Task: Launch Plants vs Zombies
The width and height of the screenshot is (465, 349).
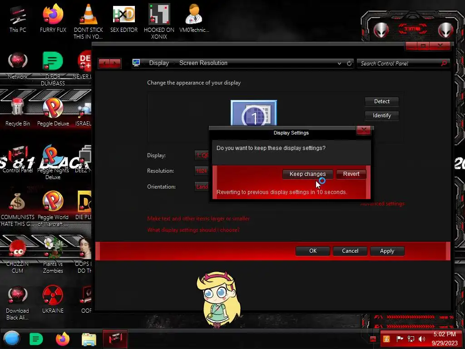Action: tap(53, 256)
